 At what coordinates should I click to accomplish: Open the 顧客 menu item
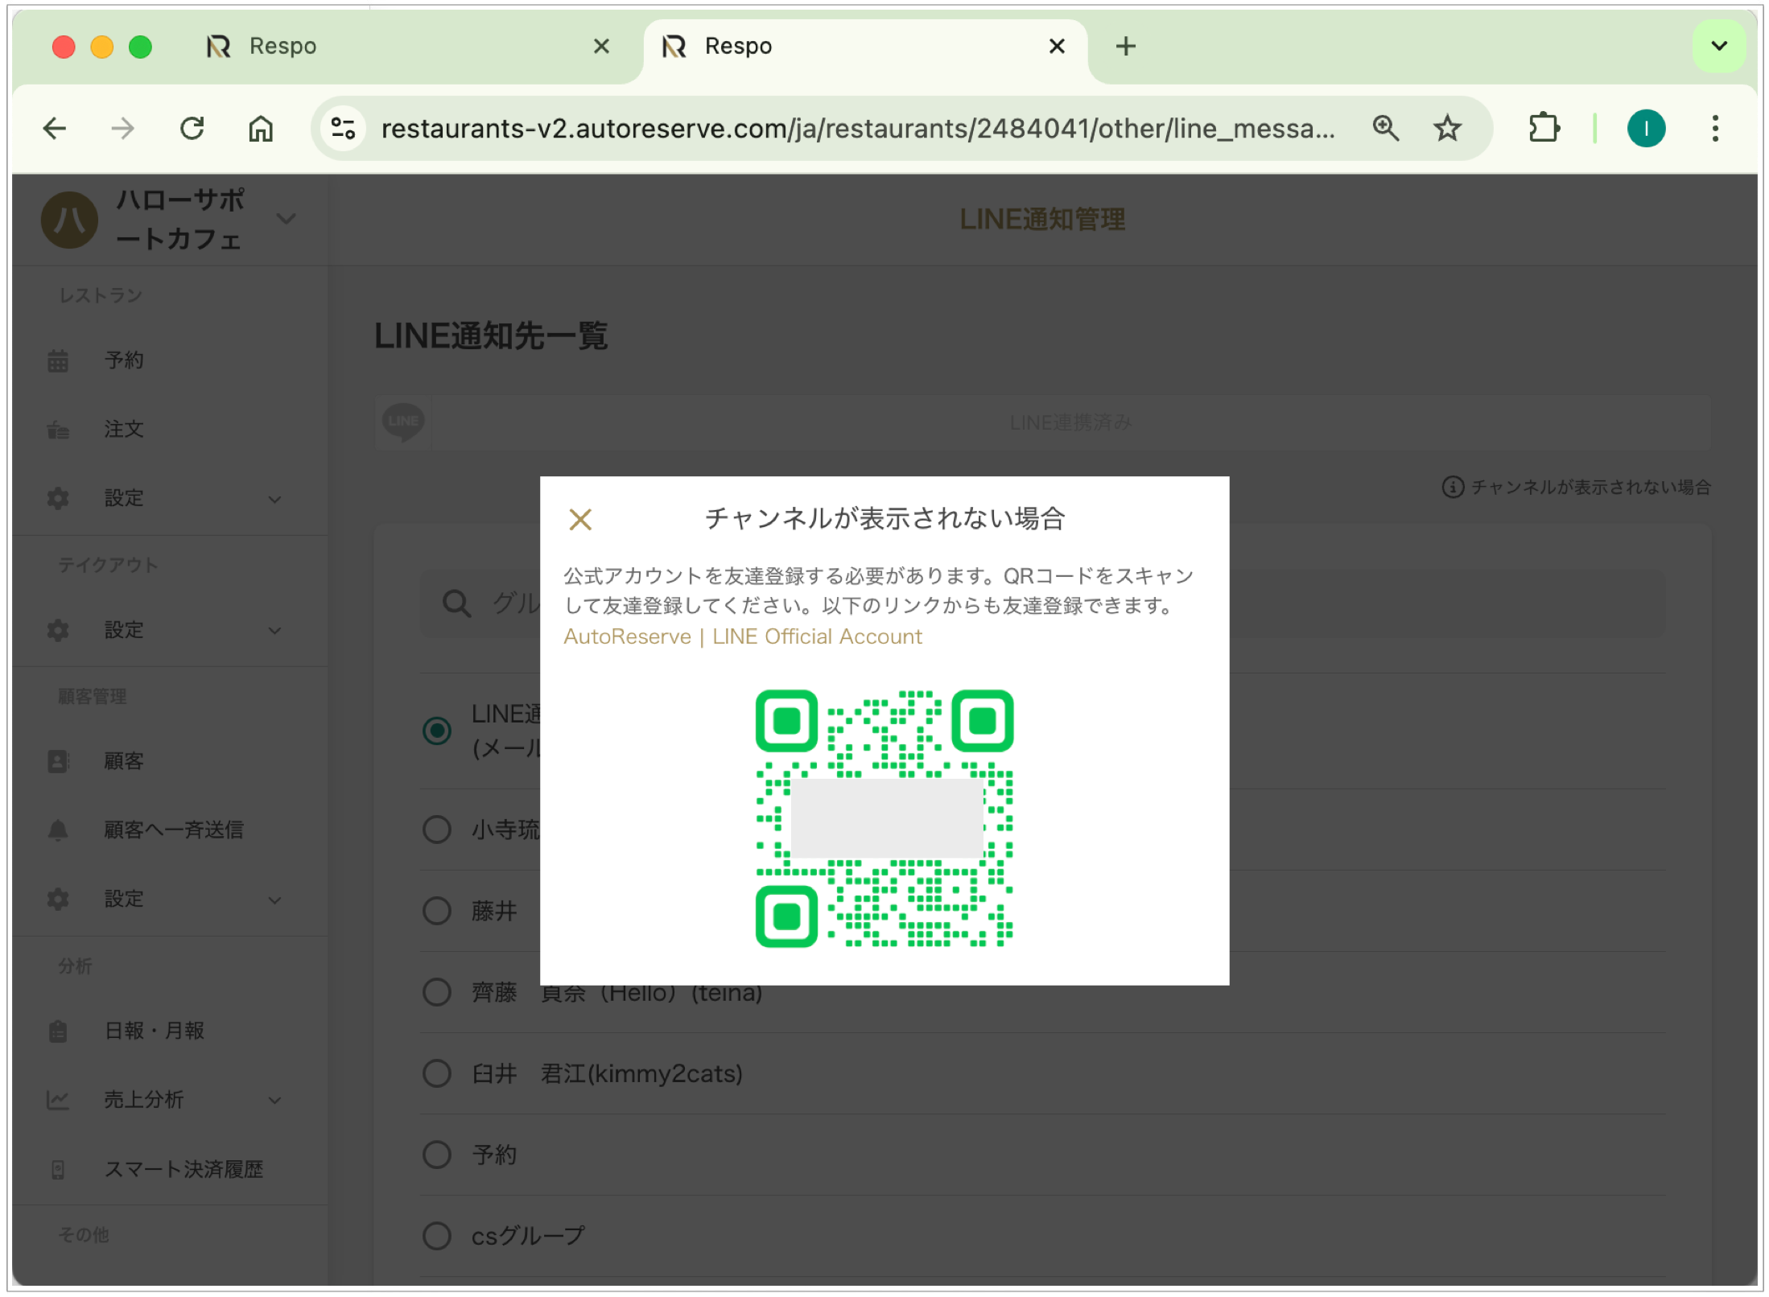pos(123,760)
